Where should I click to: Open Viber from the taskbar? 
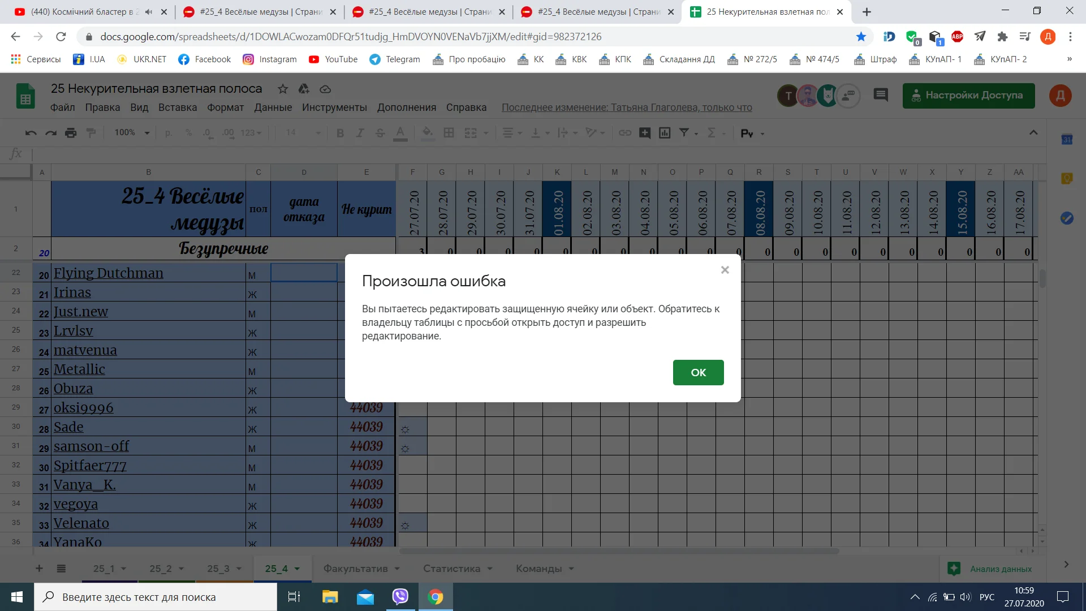click(400, 597)
